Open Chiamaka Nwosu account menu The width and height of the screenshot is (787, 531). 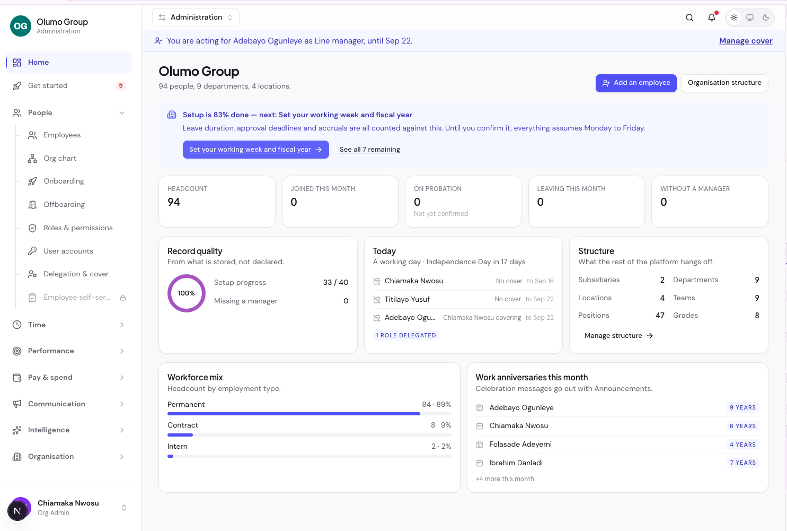(x=69, y=508)
